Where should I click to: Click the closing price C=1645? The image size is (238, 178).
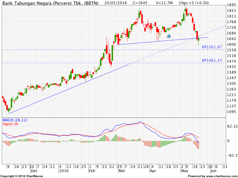click(140, 3)
